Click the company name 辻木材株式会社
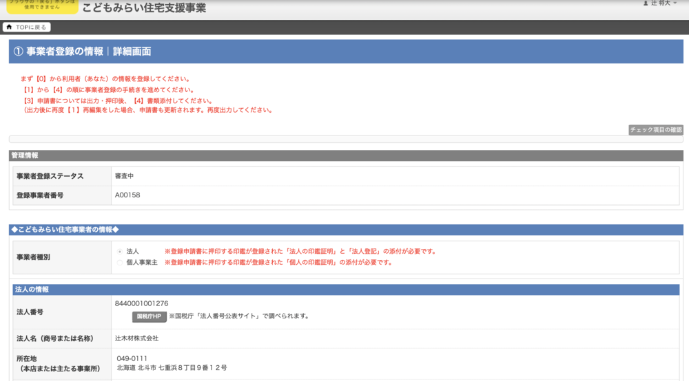This screenshot has height=381, width=689. (x=136, y=338)
